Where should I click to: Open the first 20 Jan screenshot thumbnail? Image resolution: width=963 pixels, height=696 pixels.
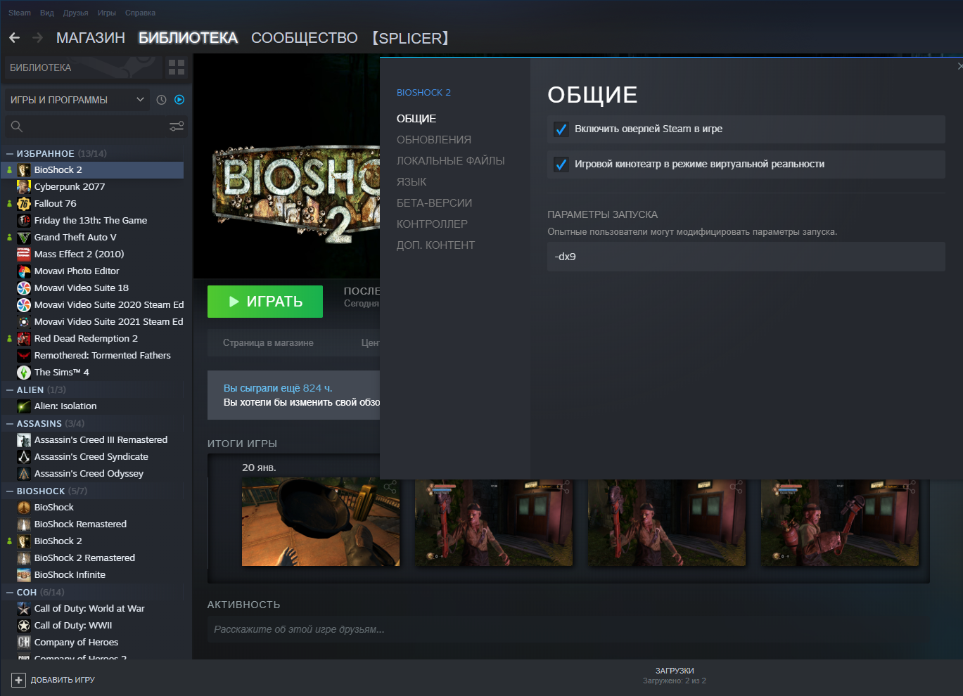coord(321,522)
